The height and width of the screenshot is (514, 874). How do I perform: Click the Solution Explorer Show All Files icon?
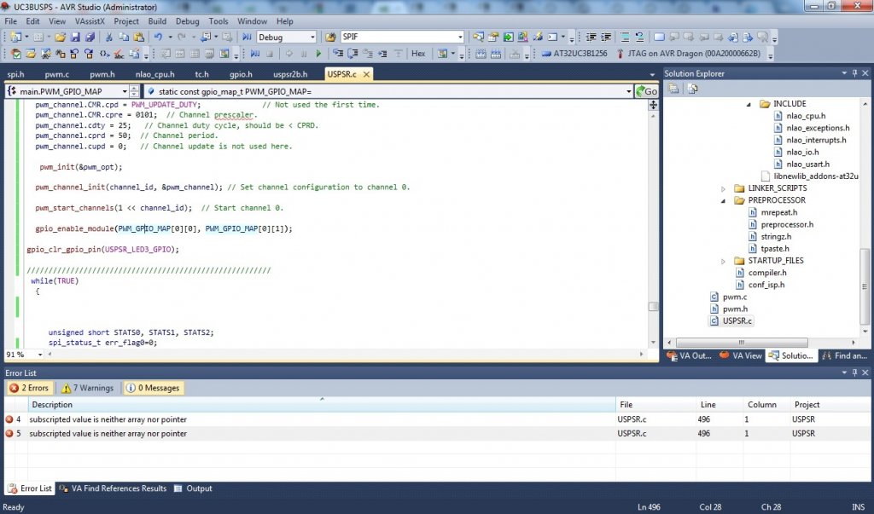693,90
